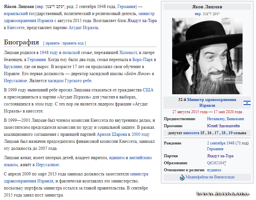Open 'Иерусалиме' link in 'живёт в' sentence
This screenshot has width=256, height=200.
coord(47,165)
